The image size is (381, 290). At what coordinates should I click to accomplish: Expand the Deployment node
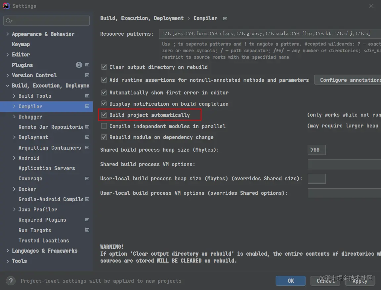[14, 137]
